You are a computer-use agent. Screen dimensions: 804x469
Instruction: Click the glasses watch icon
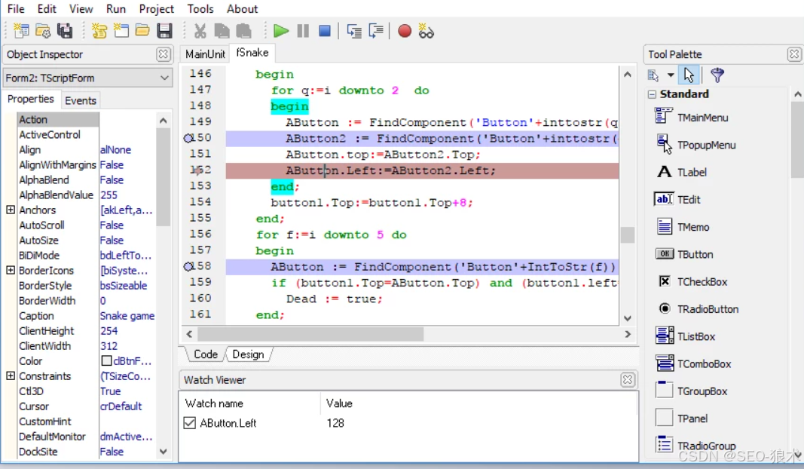click(x=426, y=32)
